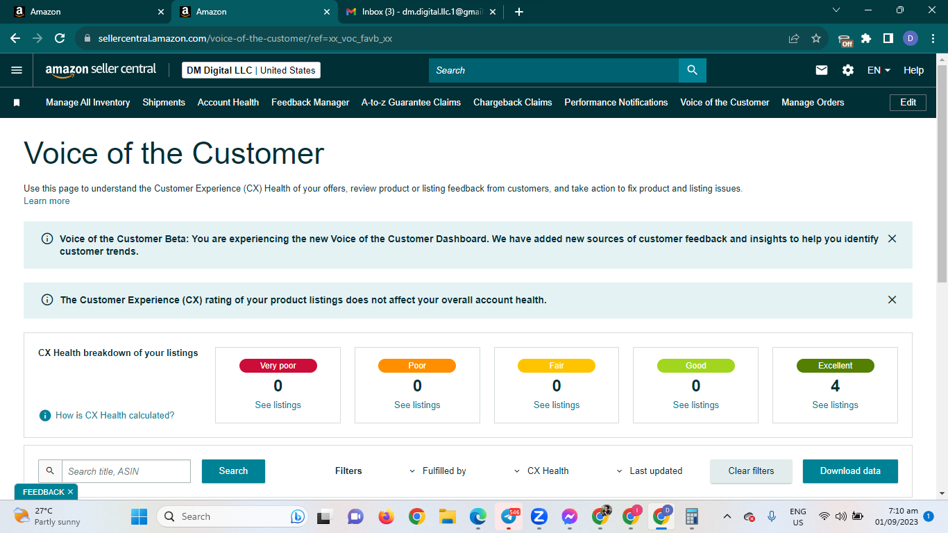
Task: Open Account Health in the favorites bar
Action: (228, 103)
